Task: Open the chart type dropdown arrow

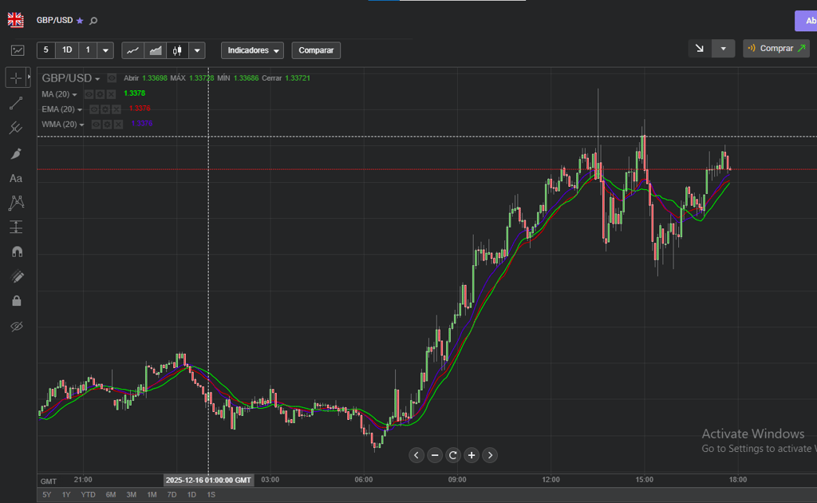Action: [197, 50]
